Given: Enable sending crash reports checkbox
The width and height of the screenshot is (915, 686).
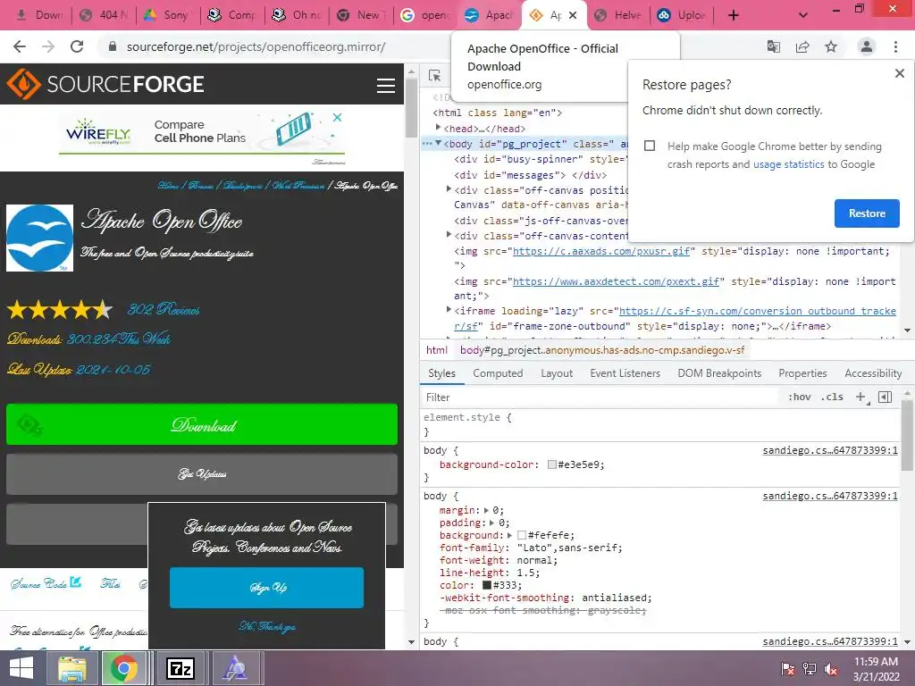Looking at the screenshot, I should [x=650, y=146].
